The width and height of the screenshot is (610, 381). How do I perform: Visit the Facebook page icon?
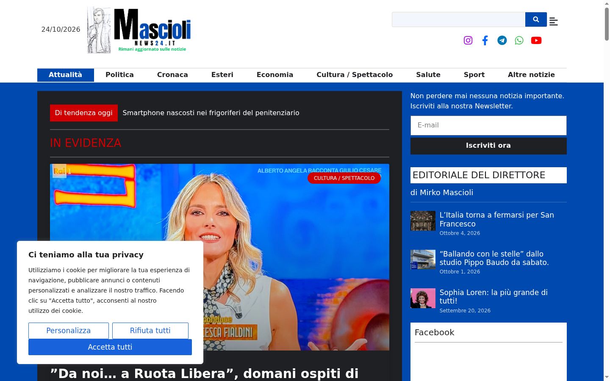click(x=485, y=40)
